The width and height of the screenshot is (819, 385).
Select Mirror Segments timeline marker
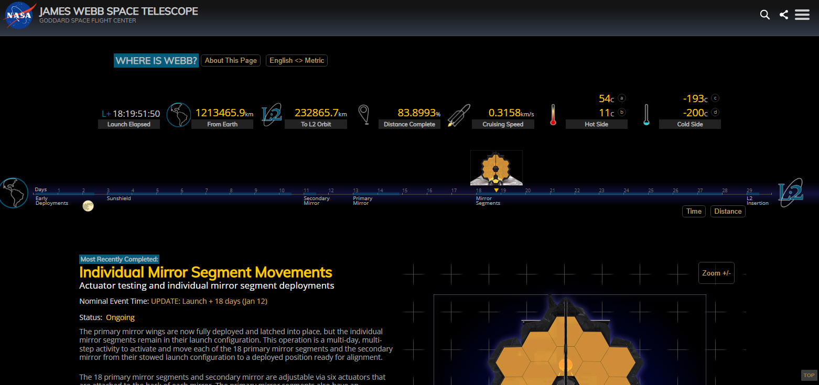pos(488,201)
